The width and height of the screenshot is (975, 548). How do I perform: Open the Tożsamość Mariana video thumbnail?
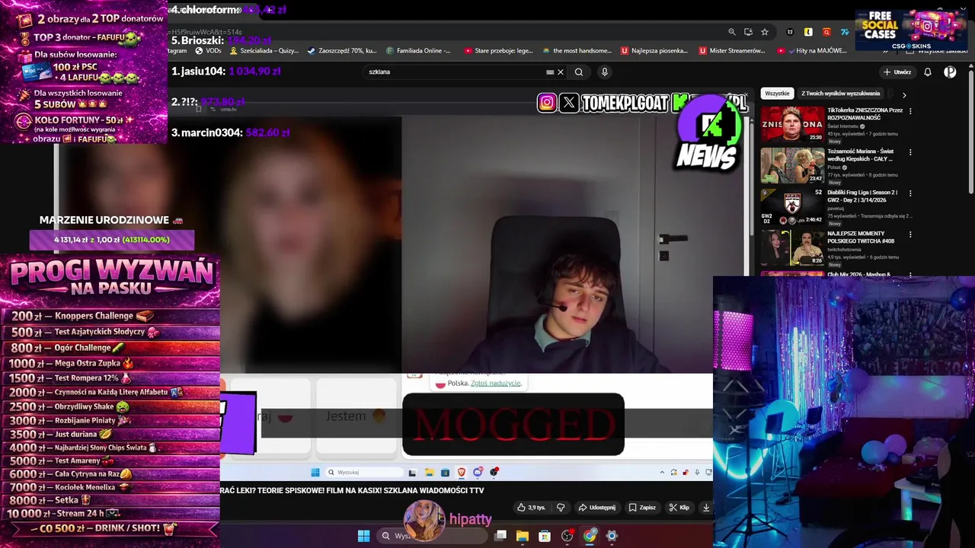(x=792, y=165)
